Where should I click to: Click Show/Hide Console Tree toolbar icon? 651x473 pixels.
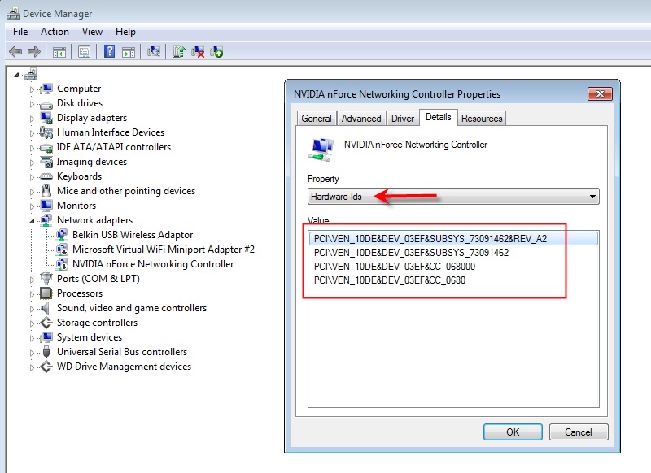point(59,52)
